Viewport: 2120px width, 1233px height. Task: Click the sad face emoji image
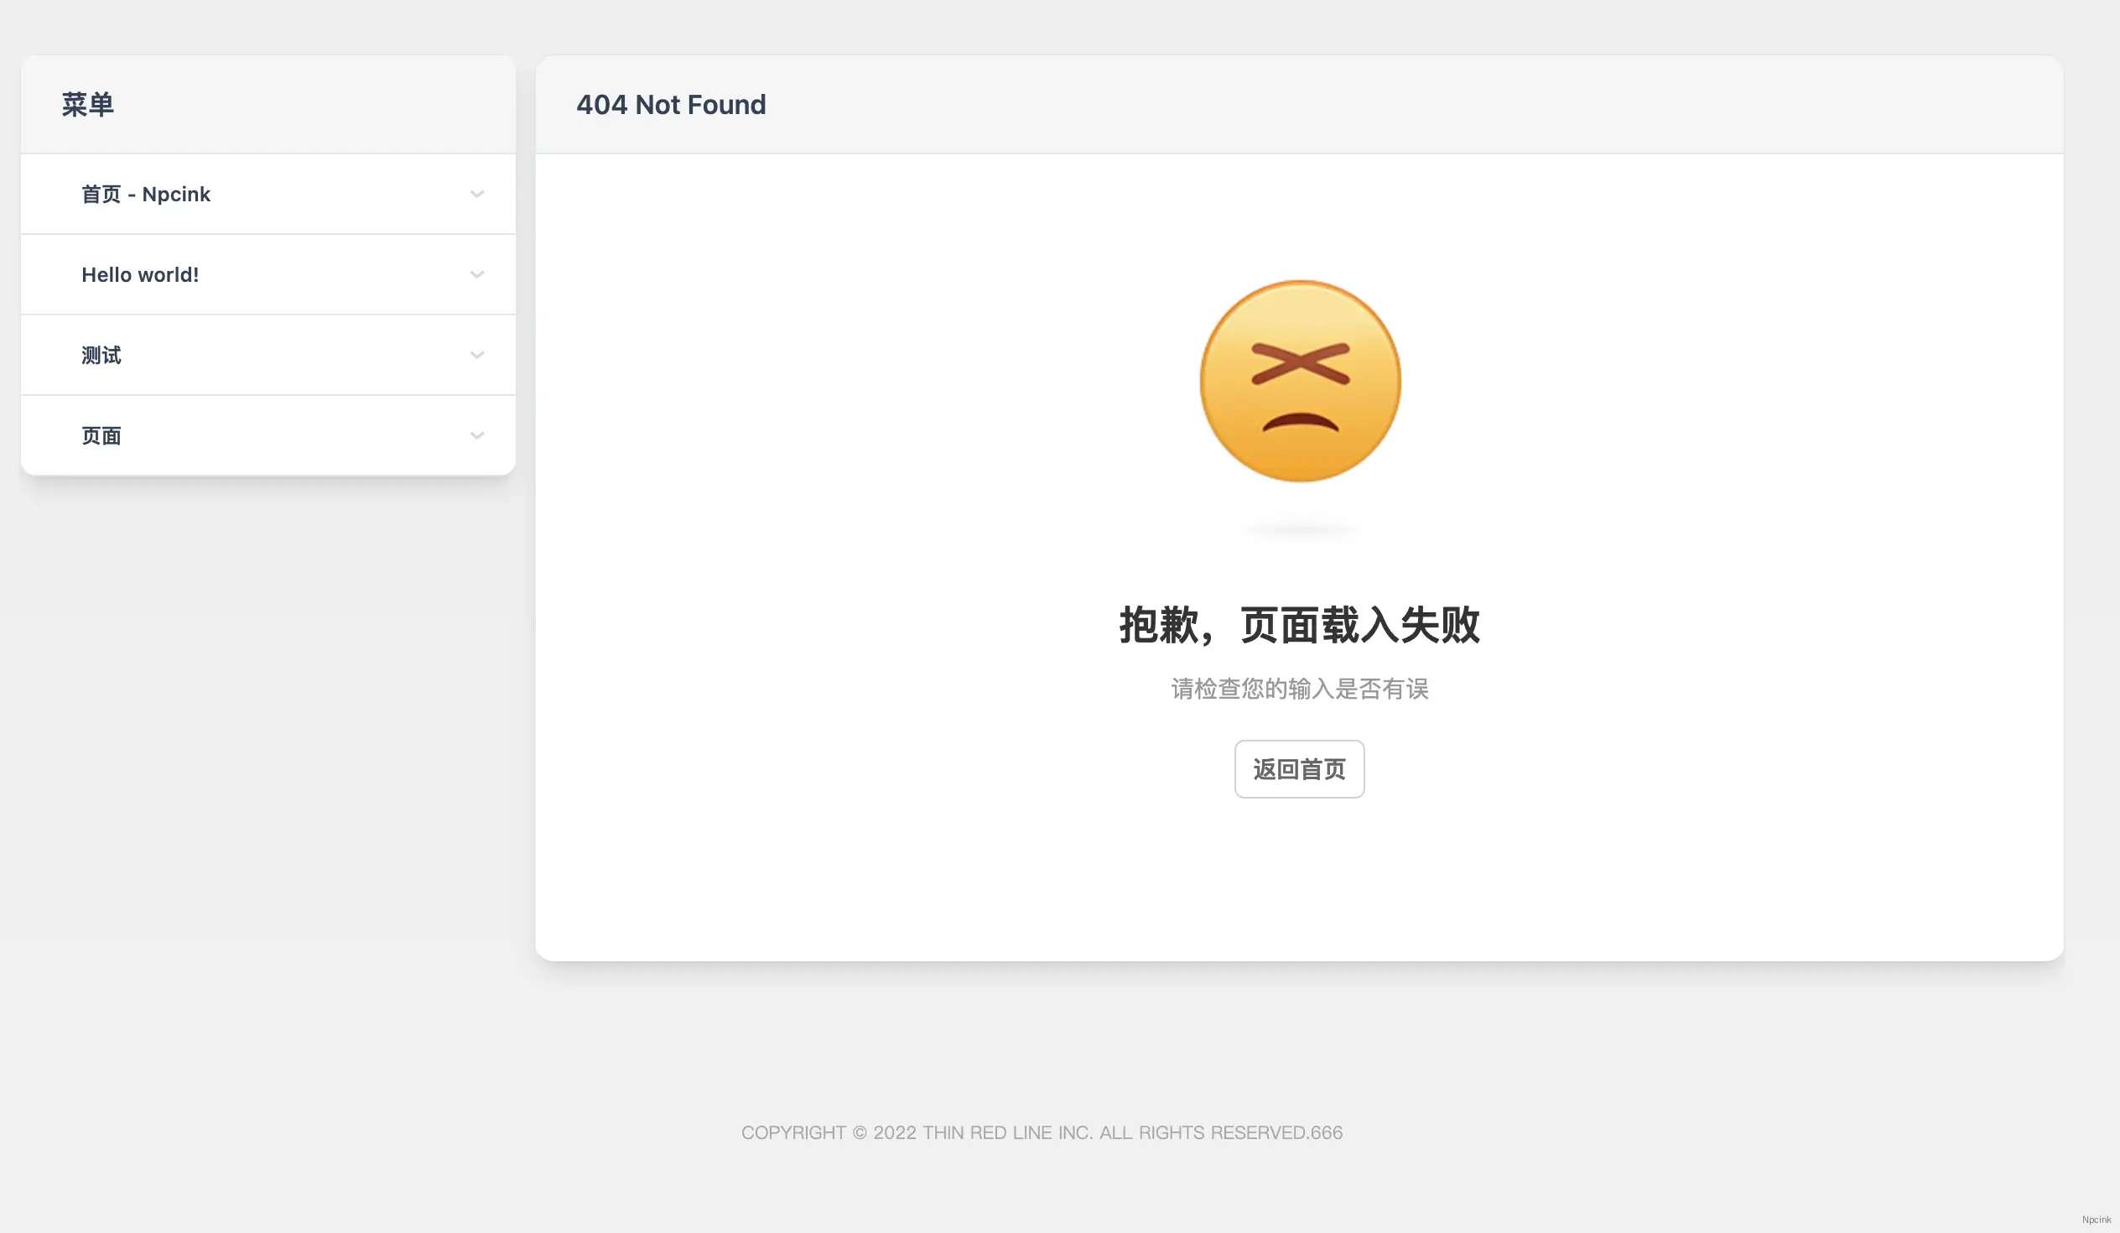tap(1299, 381)
